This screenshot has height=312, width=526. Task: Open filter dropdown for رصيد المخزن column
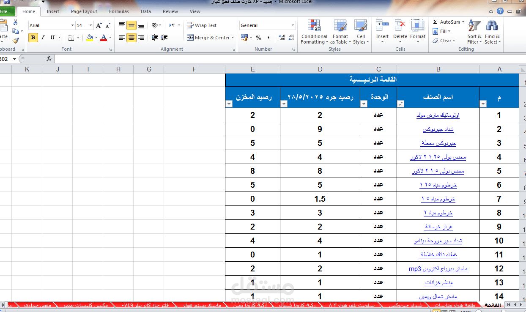click(x=230, y=104)
